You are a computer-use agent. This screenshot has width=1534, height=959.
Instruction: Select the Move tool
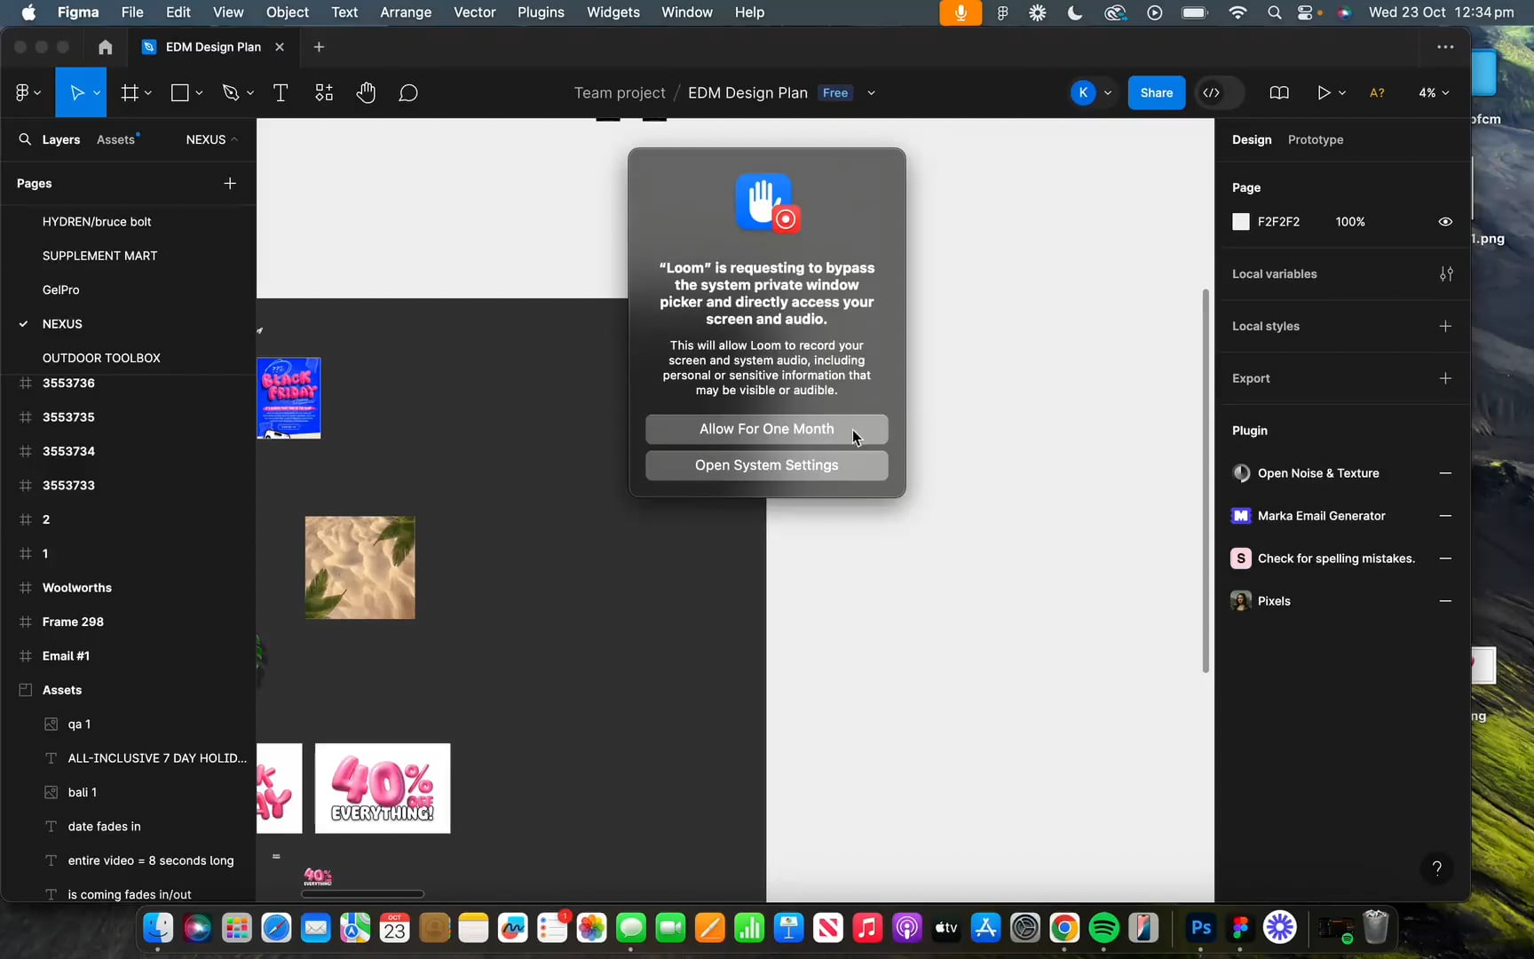click(x=76, y=92)
